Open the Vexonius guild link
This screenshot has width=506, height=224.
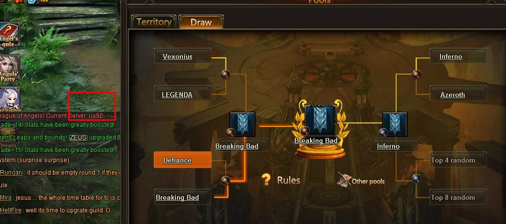coord(177,57)
